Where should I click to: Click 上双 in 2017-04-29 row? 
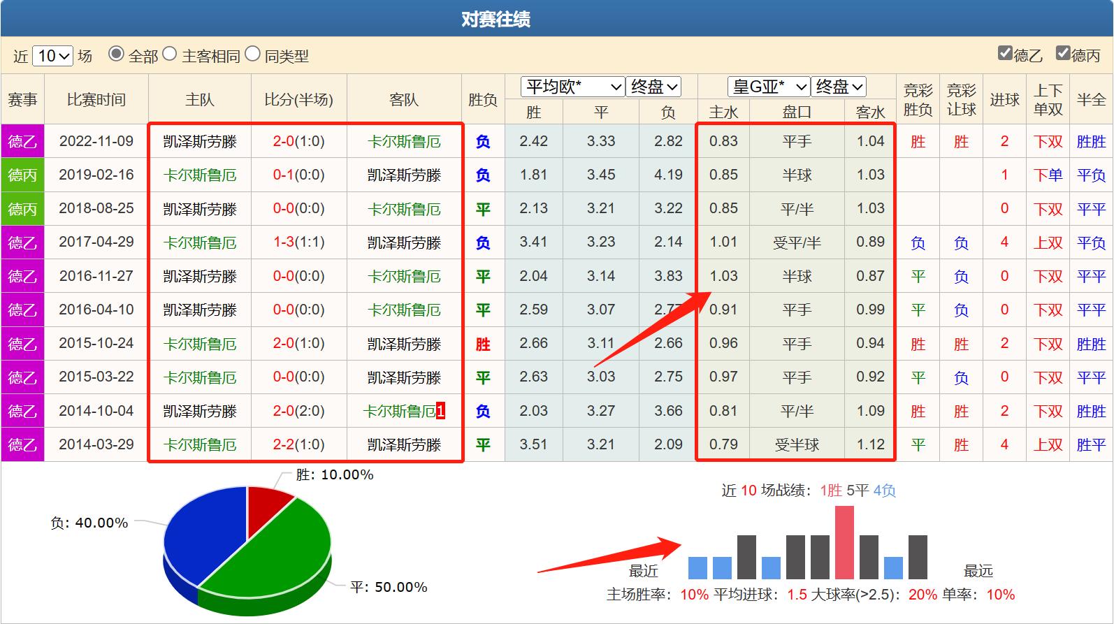click(1048, 242)
